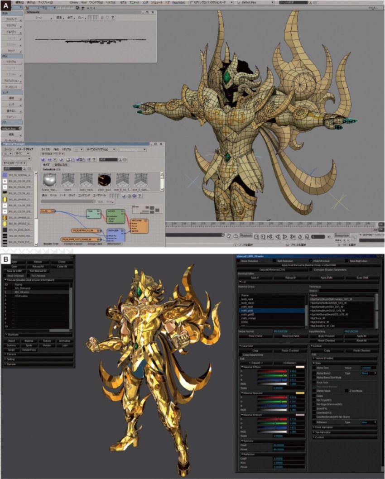385x479 pixels.
Task: Select the body_neck material thumbnail
Action: click(86, 180)
